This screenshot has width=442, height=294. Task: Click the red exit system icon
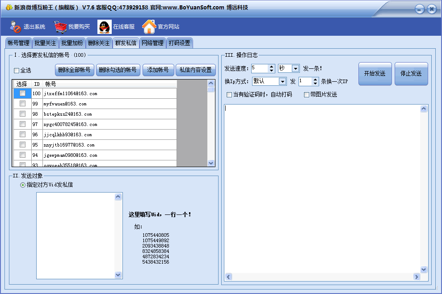point(16,27)
